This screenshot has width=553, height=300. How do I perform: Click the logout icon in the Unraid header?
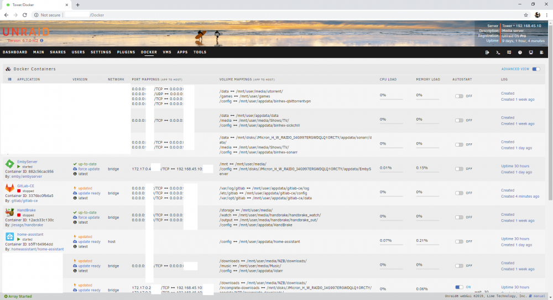(487, 52)
